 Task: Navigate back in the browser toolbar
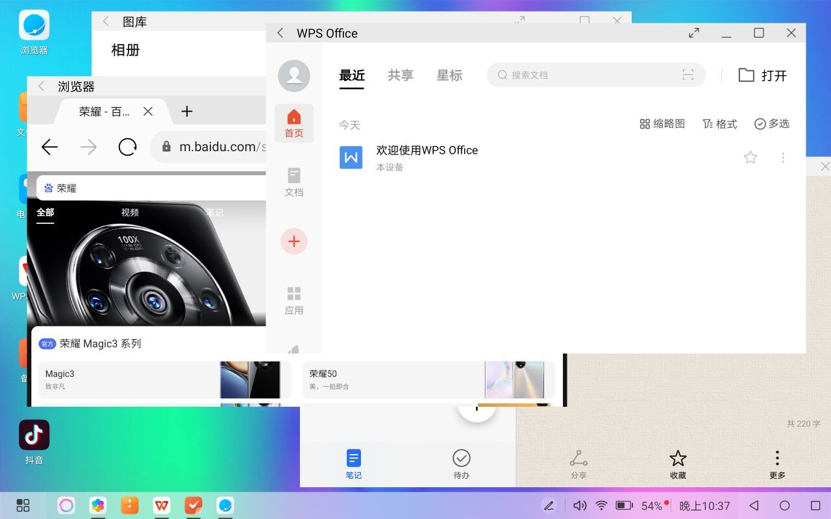[50, 147]
